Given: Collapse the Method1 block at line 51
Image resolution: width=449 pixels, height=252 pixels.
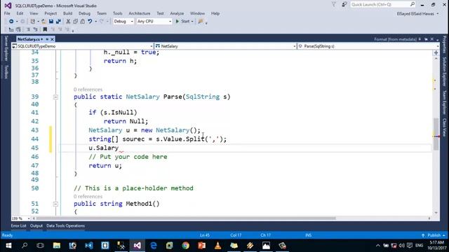Looking at the screenshot, I should 55,204.
